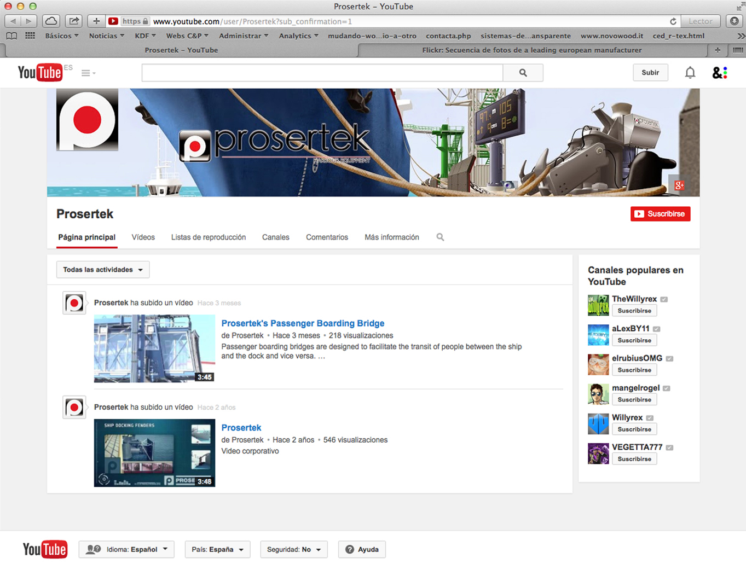Viewport: 746px width, 564px height.
Task: Open mangelrogel channel avatar
Action: click(x=598, y=394)
